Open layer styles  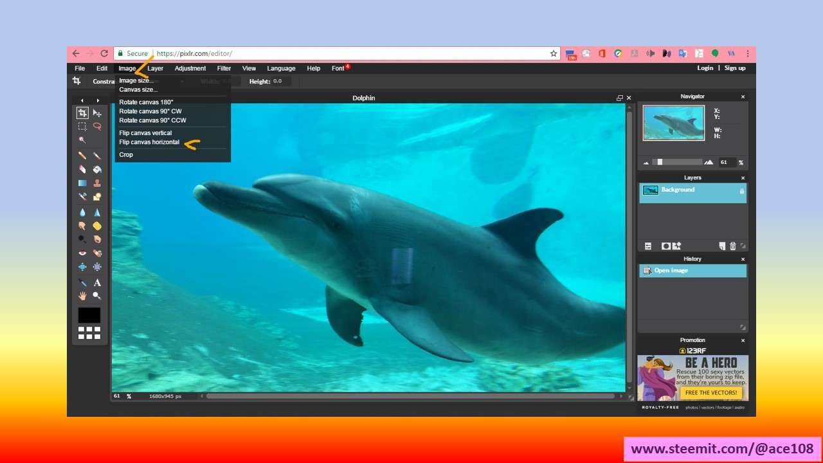676,246
